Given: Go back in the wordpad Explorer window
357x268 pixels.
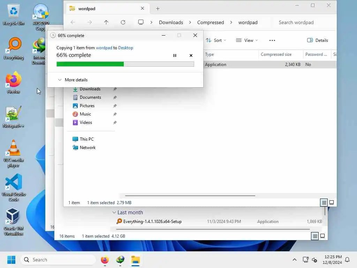Looking at the screenshot, I should click(x=73, y=22).
